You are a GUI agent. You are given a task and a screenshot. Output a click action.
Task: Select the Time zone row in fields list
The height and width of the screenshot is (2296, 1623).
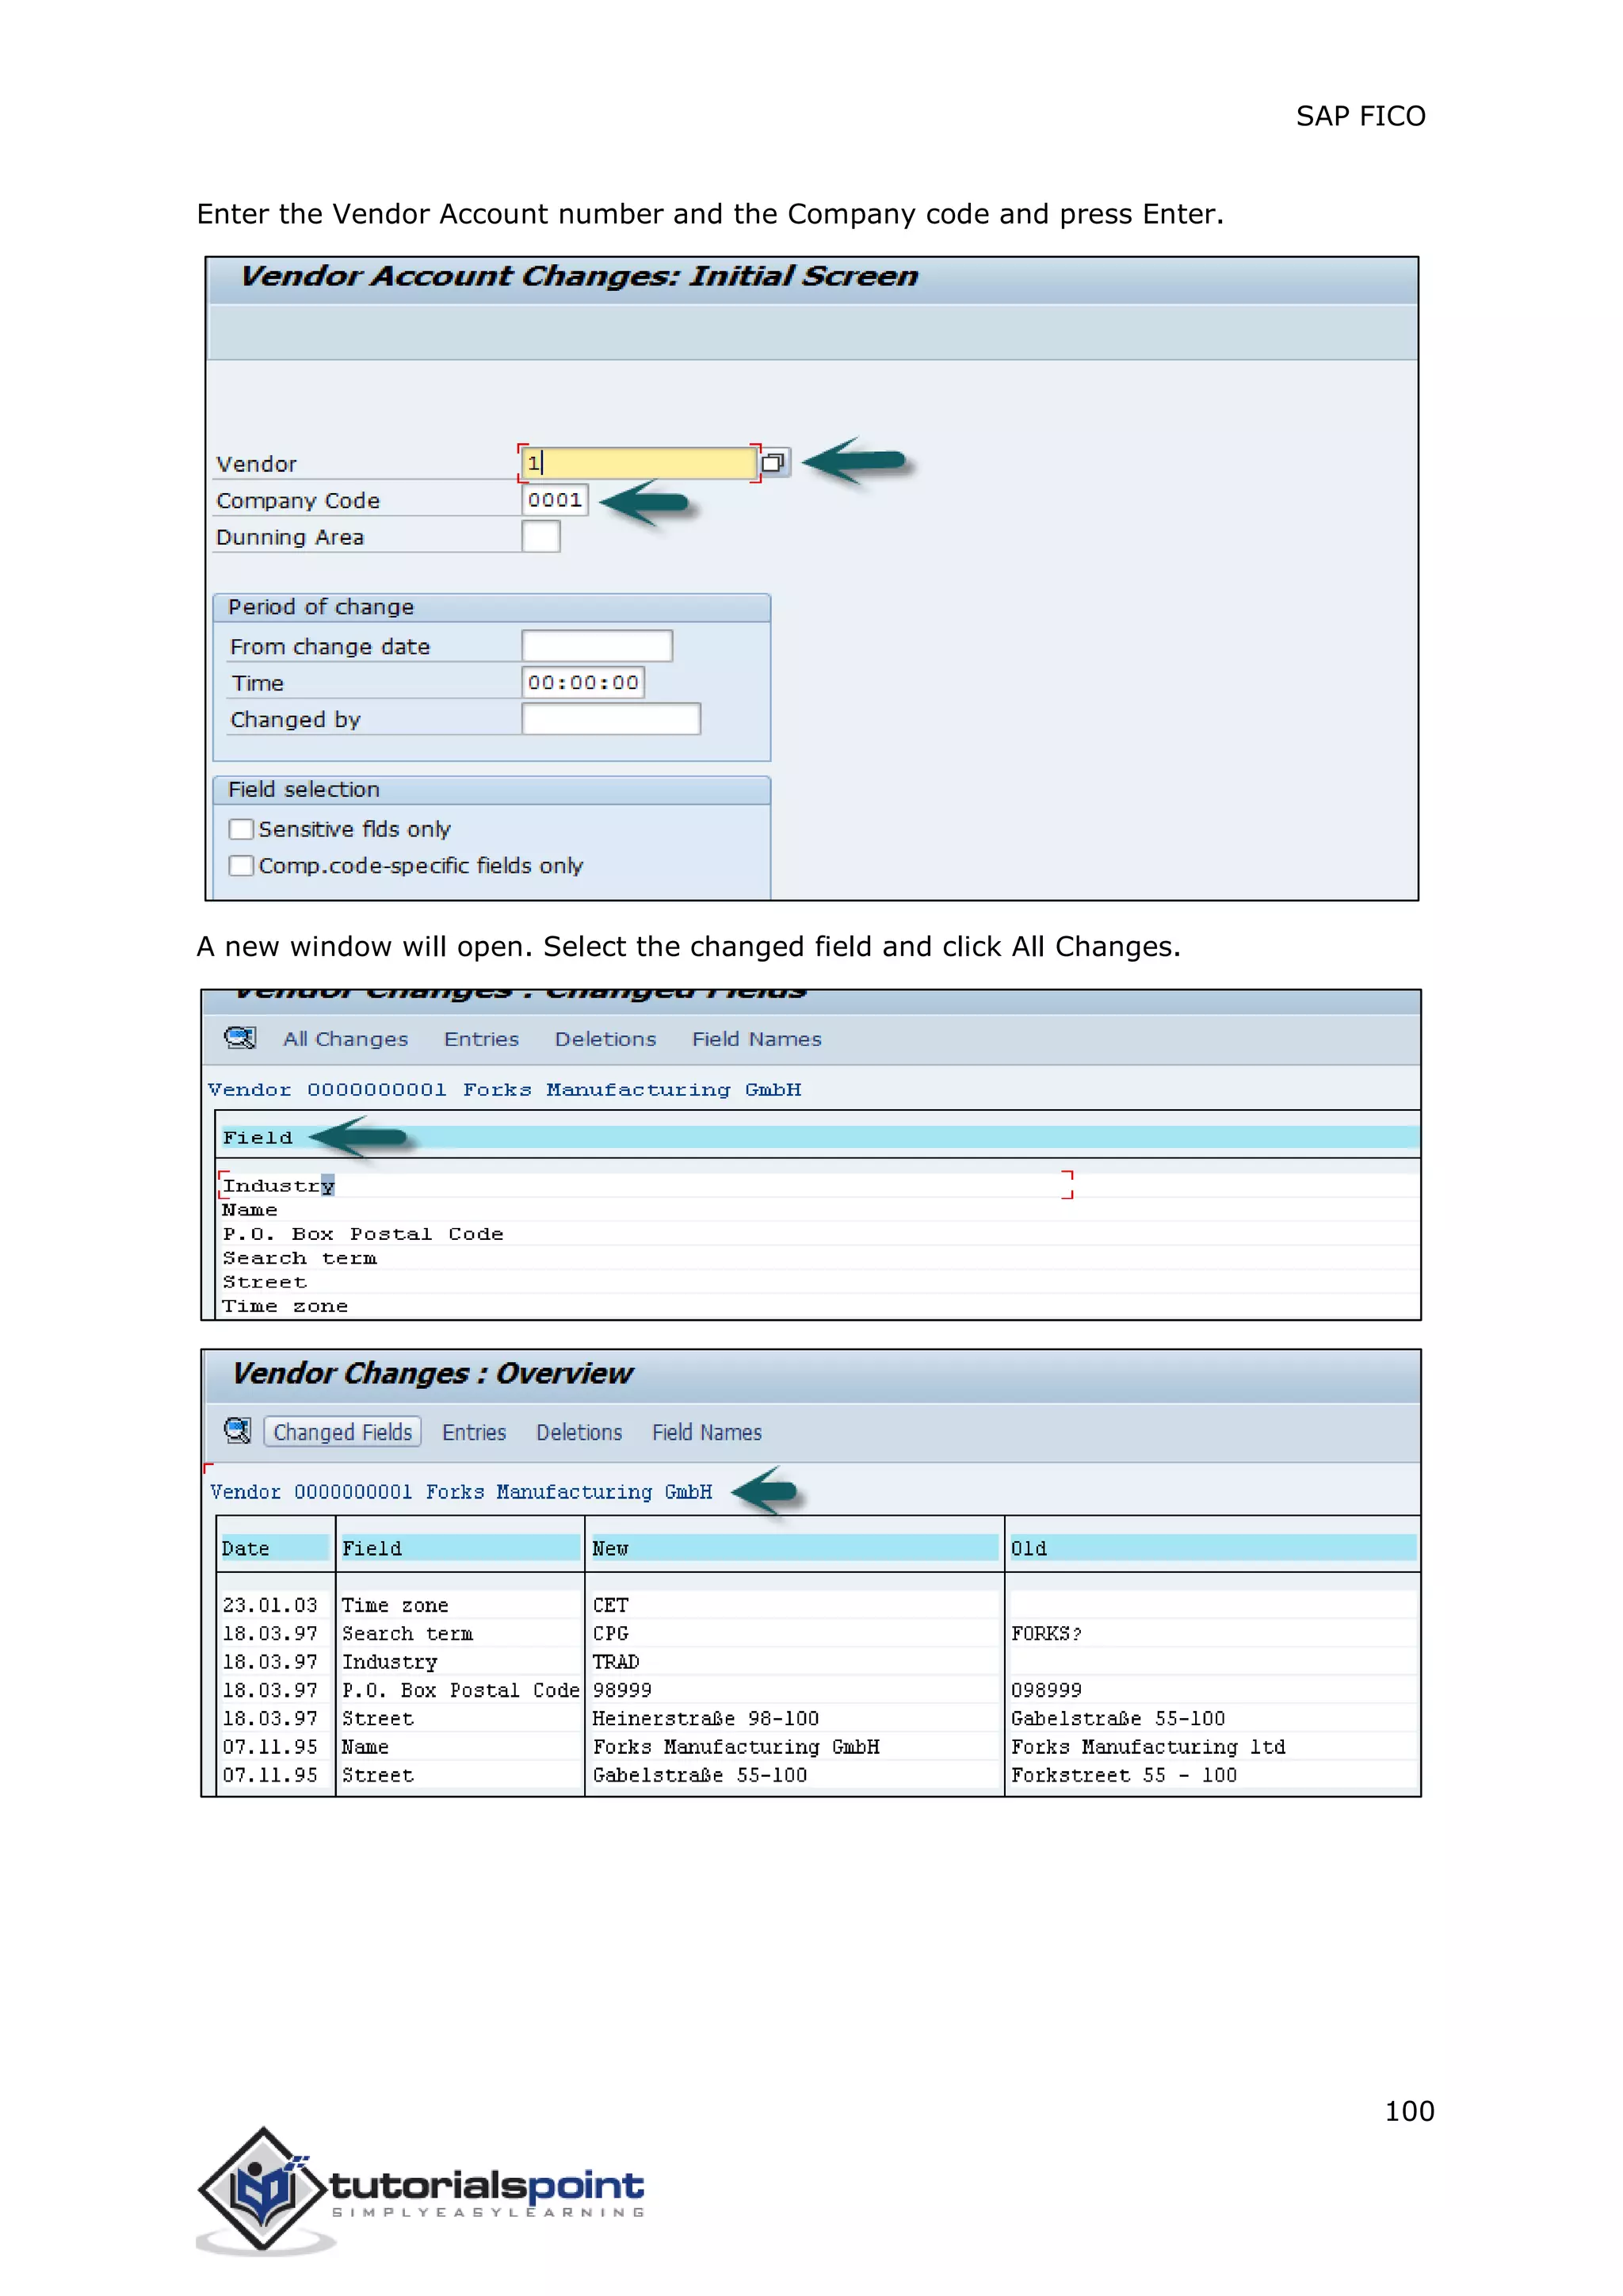(285, 1306)
